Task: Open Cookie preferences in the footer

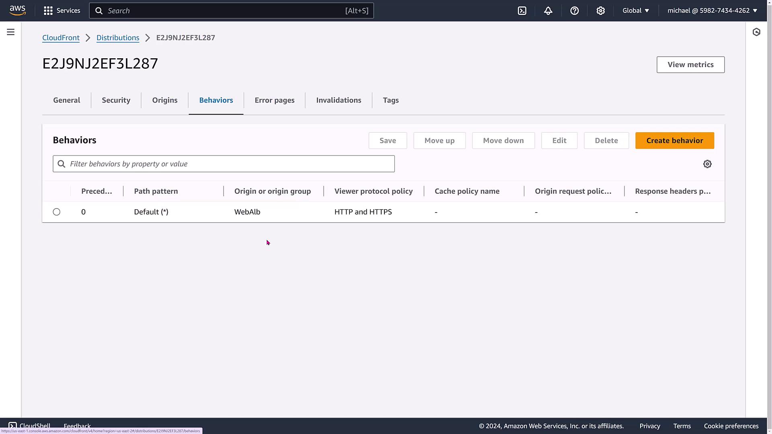Action: point(731,426)
